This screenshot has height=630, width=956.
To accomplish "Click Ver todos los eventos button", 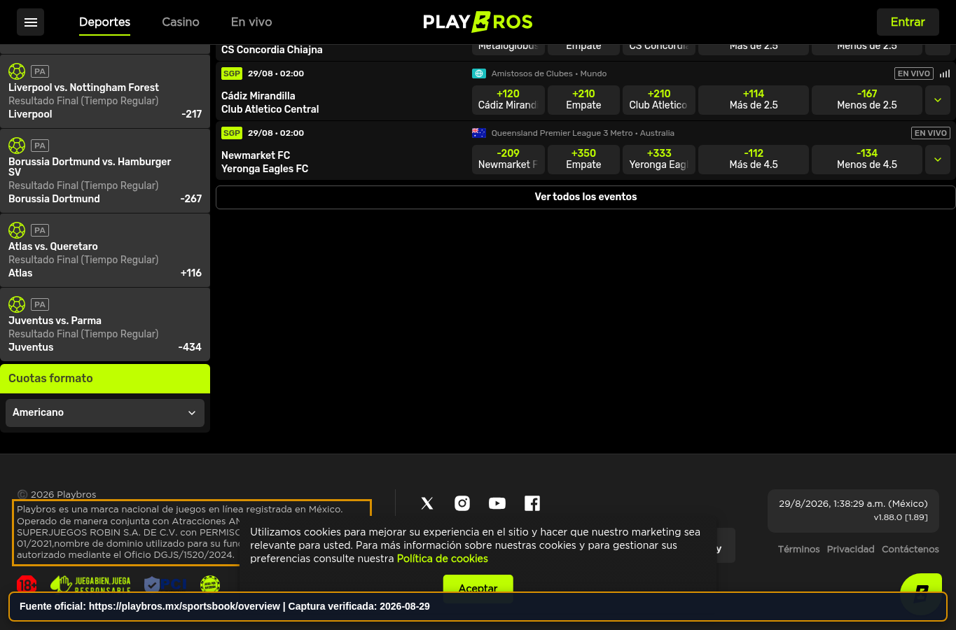I will (586, 197).
